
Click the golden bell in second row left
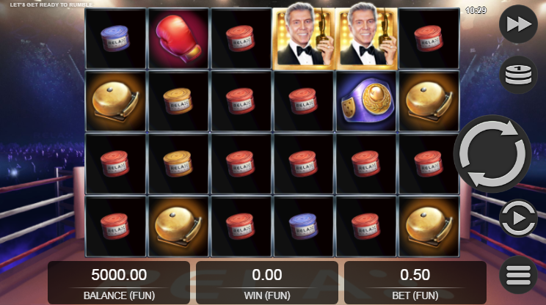(x=116, y=101)
